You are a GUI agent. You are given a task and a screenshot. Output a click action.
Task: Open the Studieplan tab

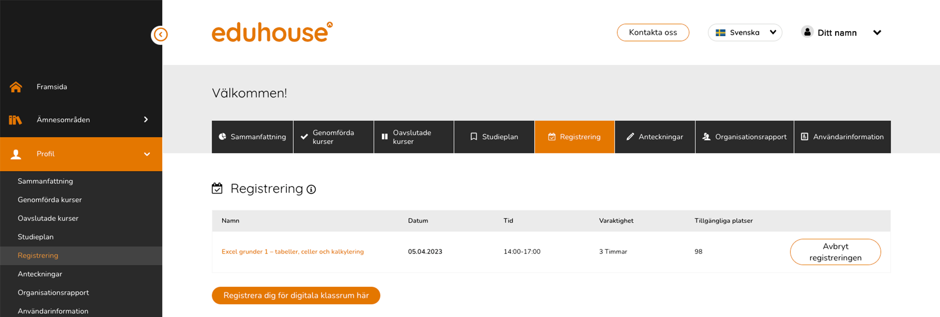494,137
